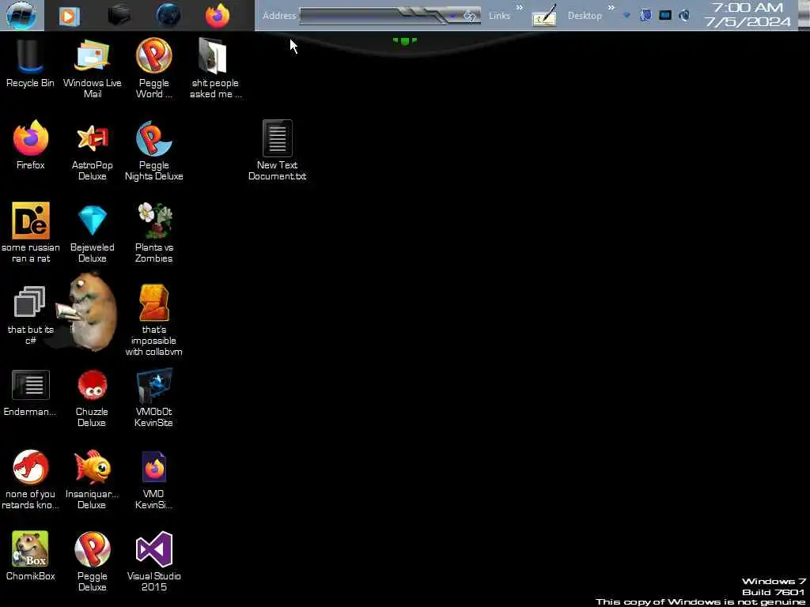Show hidden system tray icons arrow
This screenshot has height=607, width=810.
(x=627, y=16)
